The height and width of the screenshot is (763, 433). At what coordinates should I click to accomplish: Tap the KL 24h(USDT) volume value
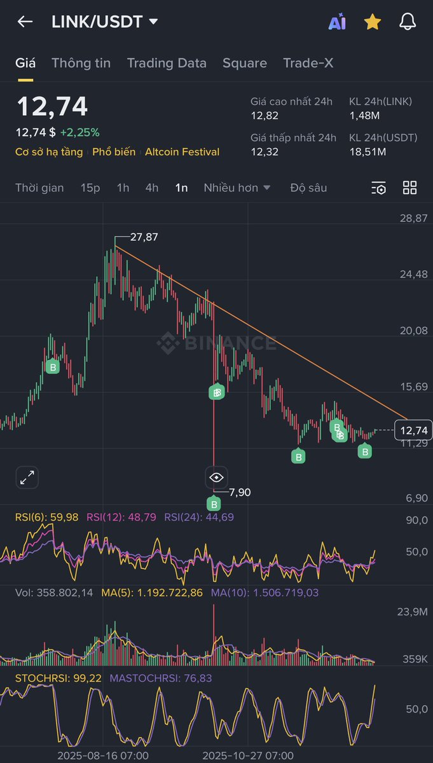(x=368, y=151)
